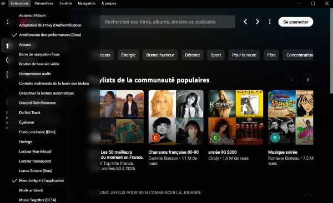Viewport: 333px width, 203px height.
Task: Filter by Concentration chip
Action: (298, 55)
